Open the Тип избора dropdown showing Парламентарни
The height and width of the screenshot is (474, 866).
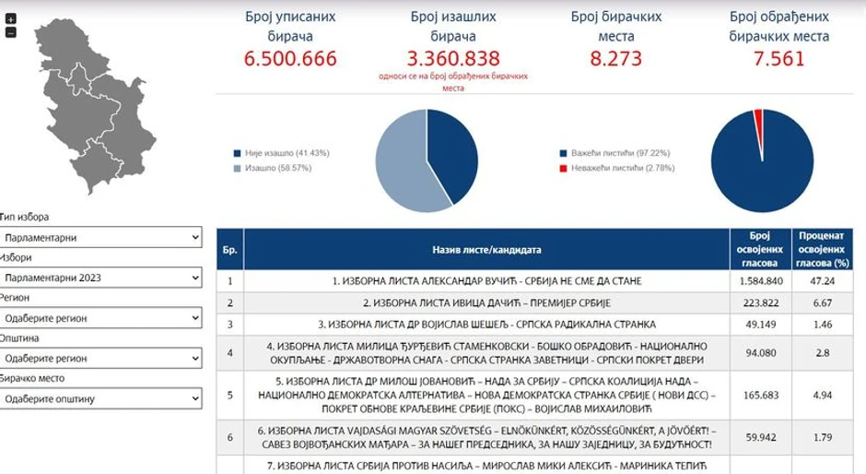pyautogui.click(x=101, y=237)
